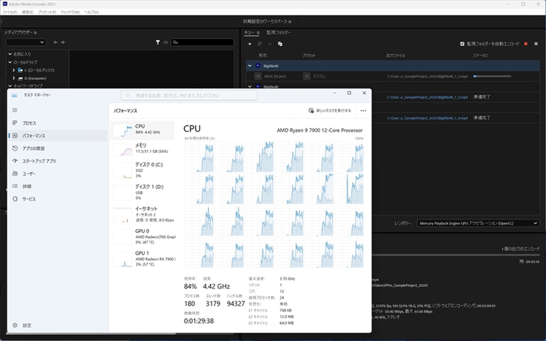The image size is (546, 341).
Task: Uncheck 監視フォルダーを自動エンコード checkbox
Action: (462, 44)
